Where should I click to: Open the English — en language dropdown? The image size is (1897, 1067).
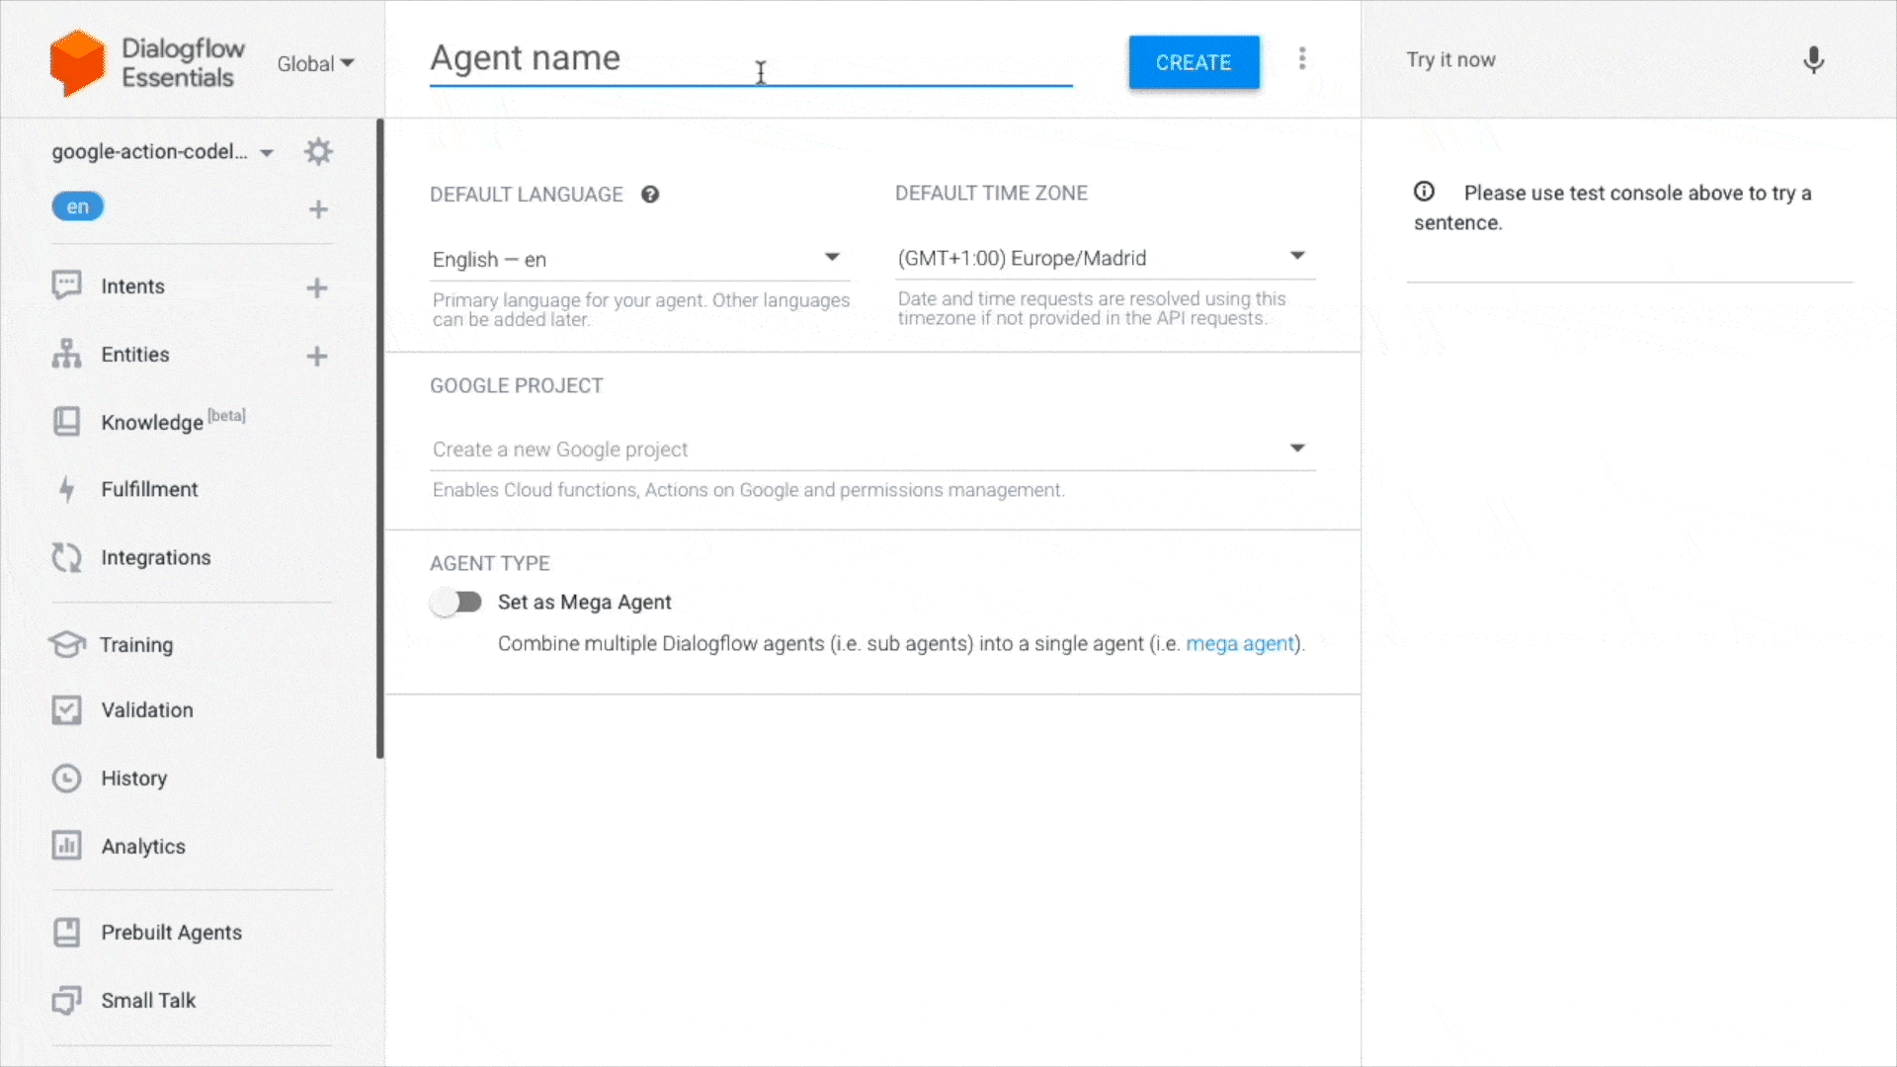pyautogui.click(x=640, y=259)
